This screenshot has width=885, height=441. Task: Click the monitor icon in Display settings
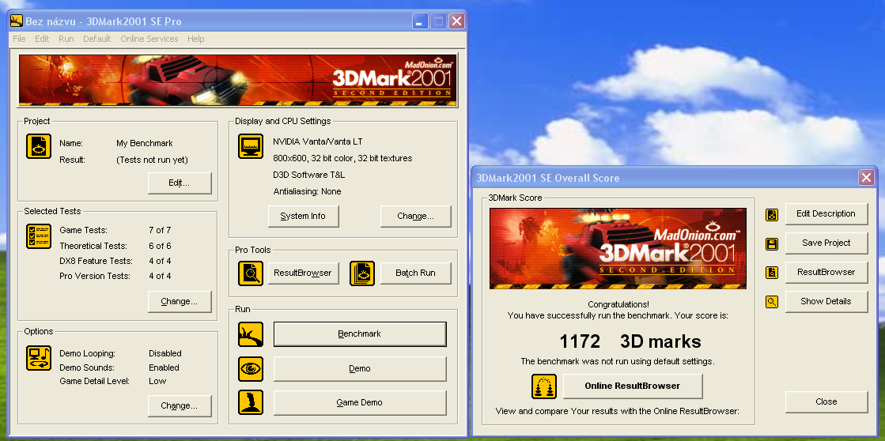click(251, 146)
